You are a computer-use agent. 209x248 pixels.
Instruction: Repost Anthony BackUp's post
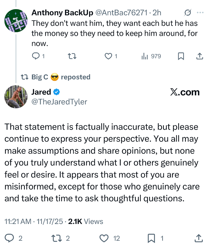pyautogui.click(x=72, y=56)
